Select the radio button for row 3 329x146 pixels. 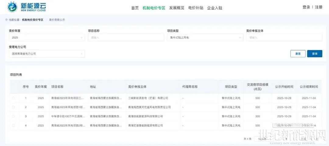[13, 116]
